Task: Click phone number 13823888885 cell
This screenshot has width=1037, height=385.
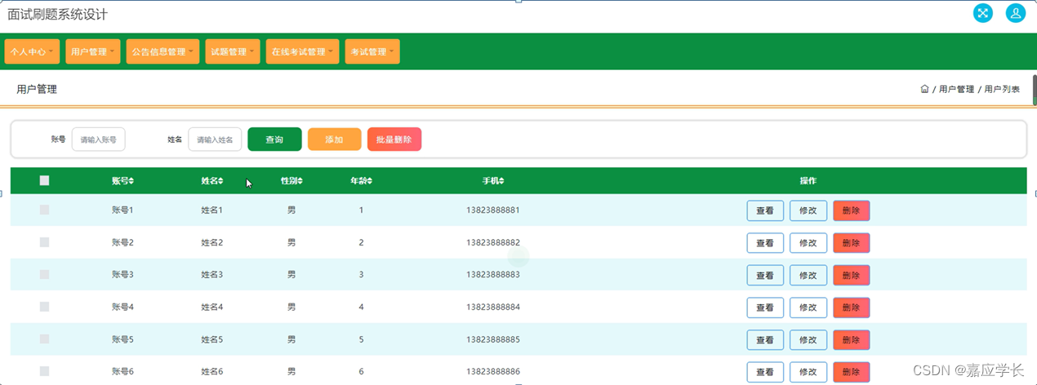Action: click(x=492, y=339)
